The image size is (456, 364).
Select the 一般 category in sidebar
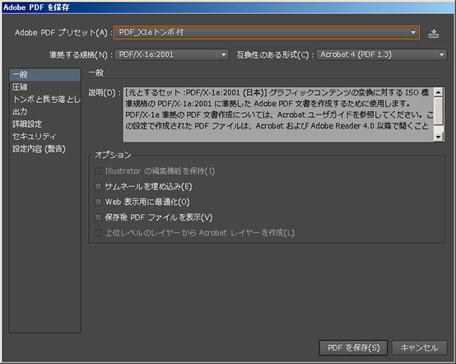pyautogui.click(x=44, y=75)
